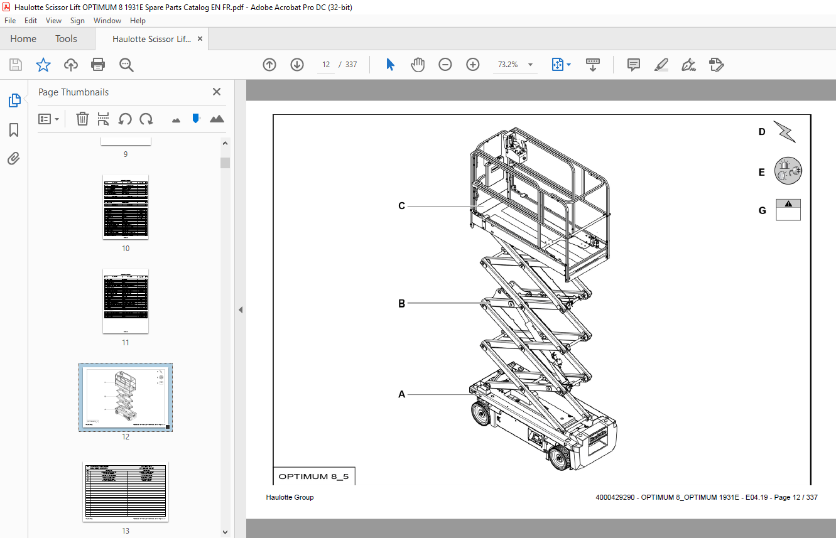
Task: Click the Haulotte Group footer text
Action: click(290, 497)
